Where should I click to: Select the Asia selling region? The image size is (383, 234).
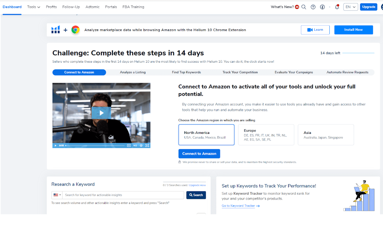(x=325, y=135)
